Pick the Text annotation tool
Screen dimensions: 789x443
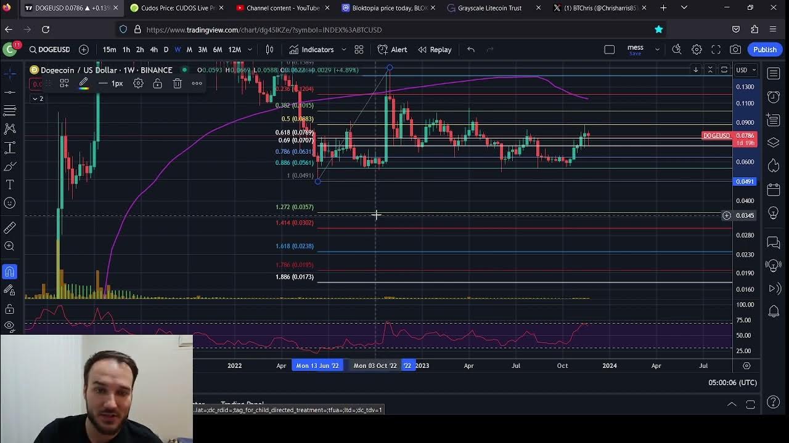(x=10, y=185)
